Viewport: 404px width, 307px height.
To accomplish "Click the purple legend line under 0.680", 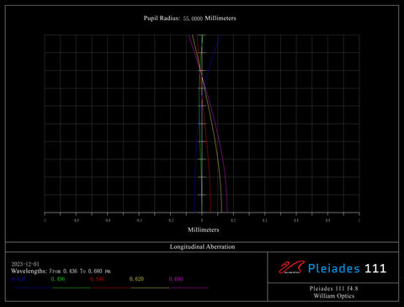I will 189,288.
